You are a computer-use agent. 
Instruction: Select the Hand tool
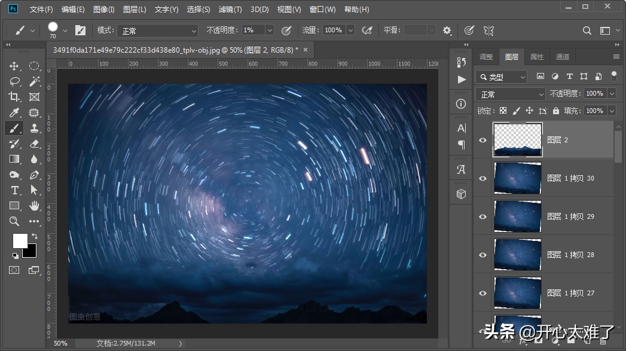(34, 206)
